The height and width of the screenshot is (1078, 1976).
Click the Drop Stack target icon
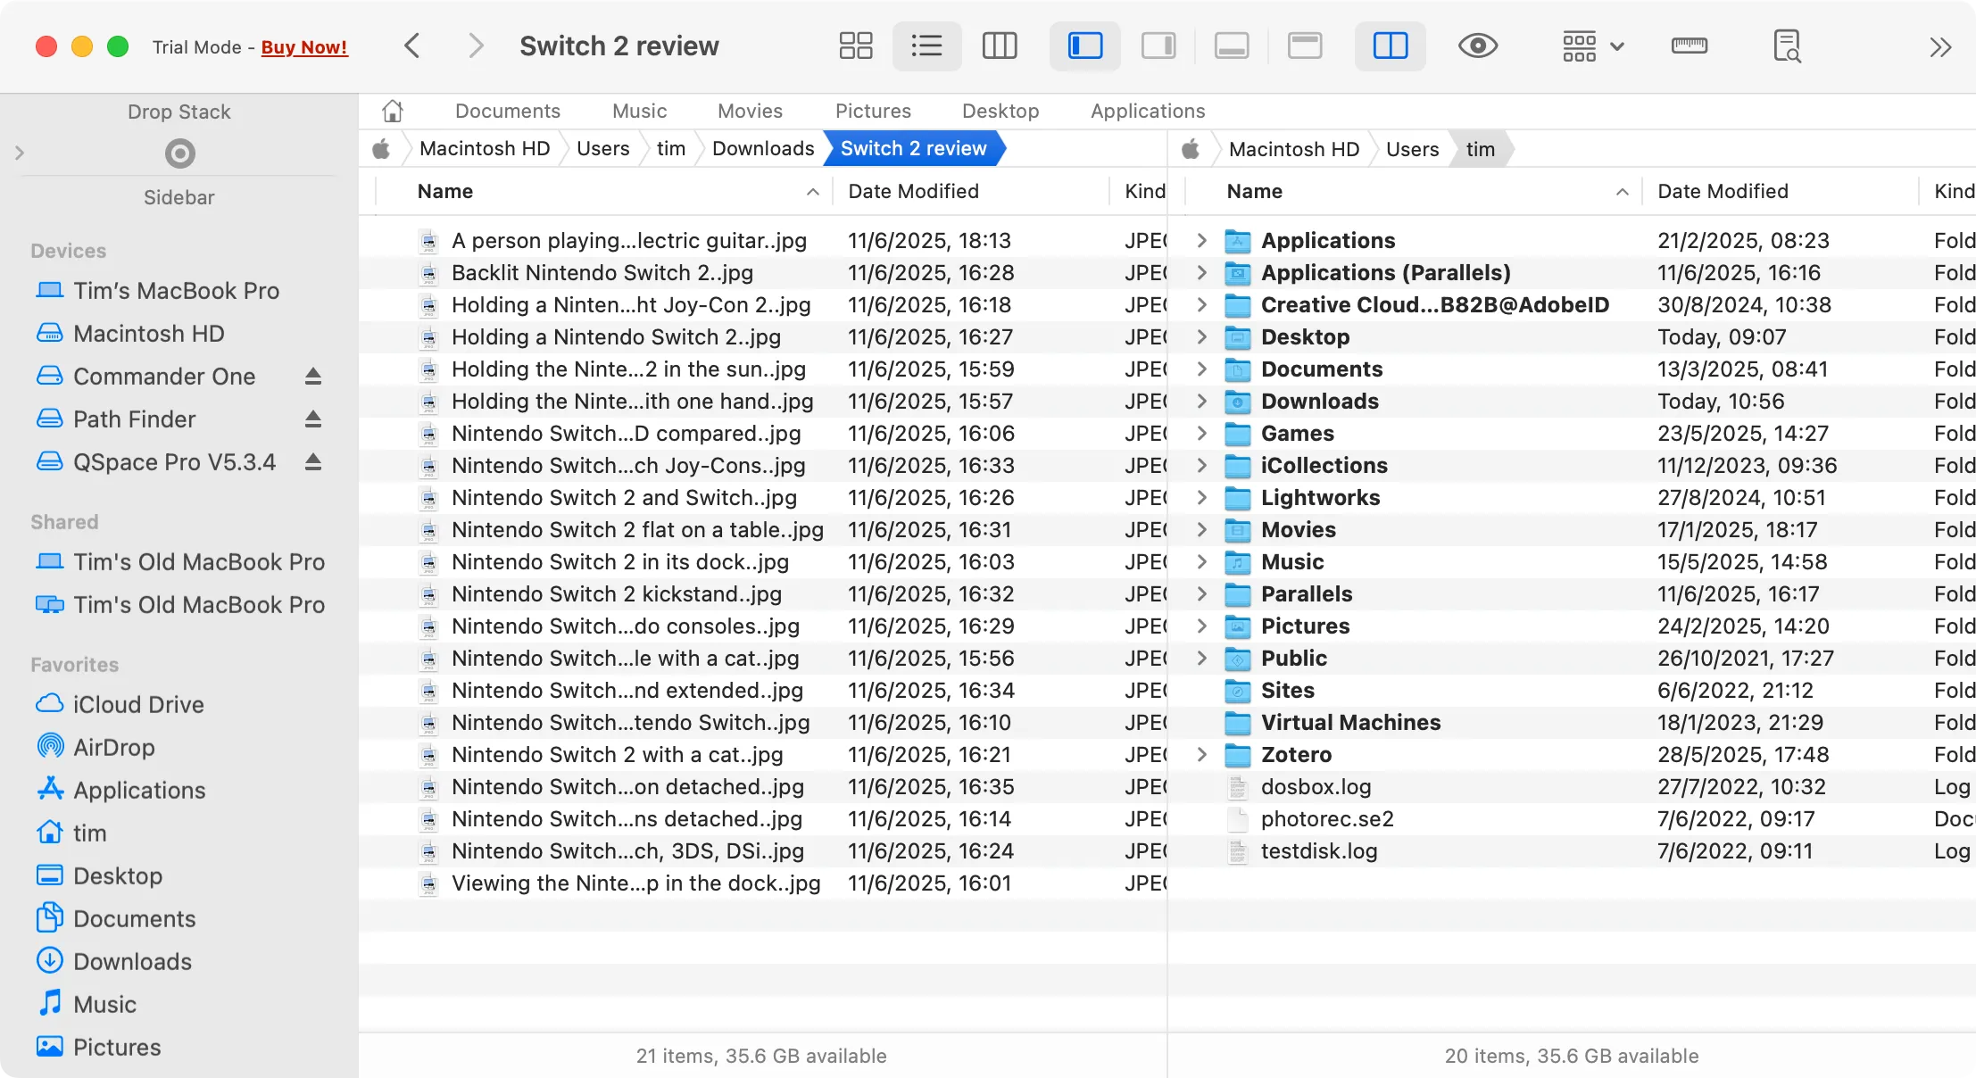tap(179, 153)
